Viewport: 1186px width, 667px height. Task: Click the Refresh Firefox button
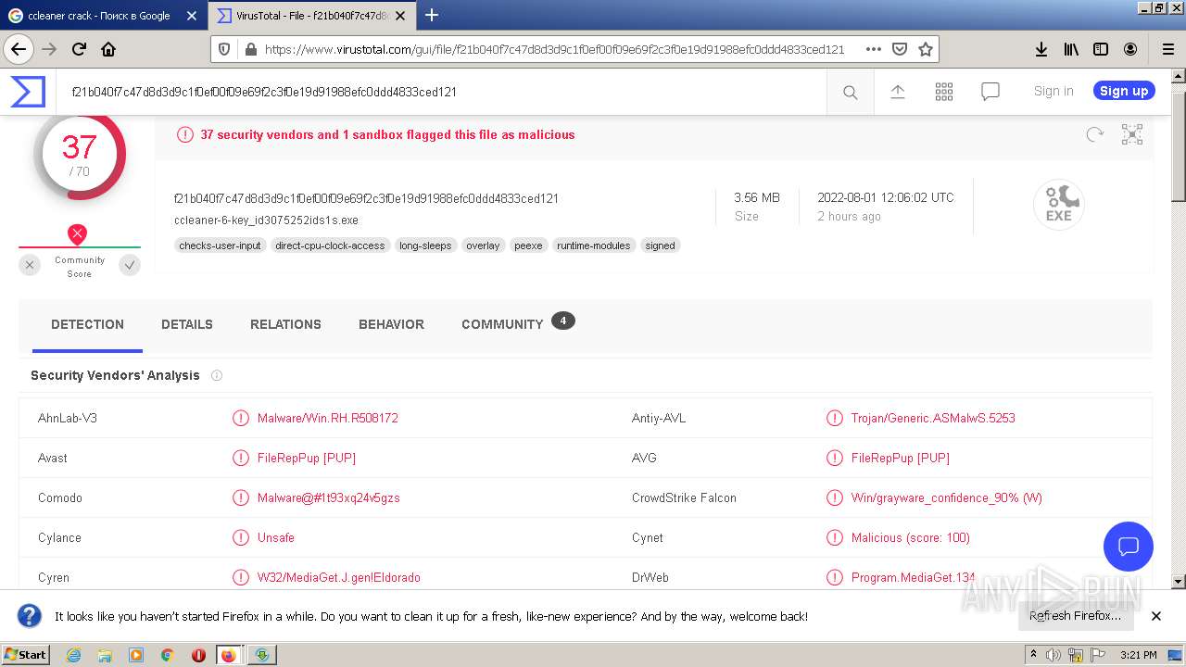1075,615
